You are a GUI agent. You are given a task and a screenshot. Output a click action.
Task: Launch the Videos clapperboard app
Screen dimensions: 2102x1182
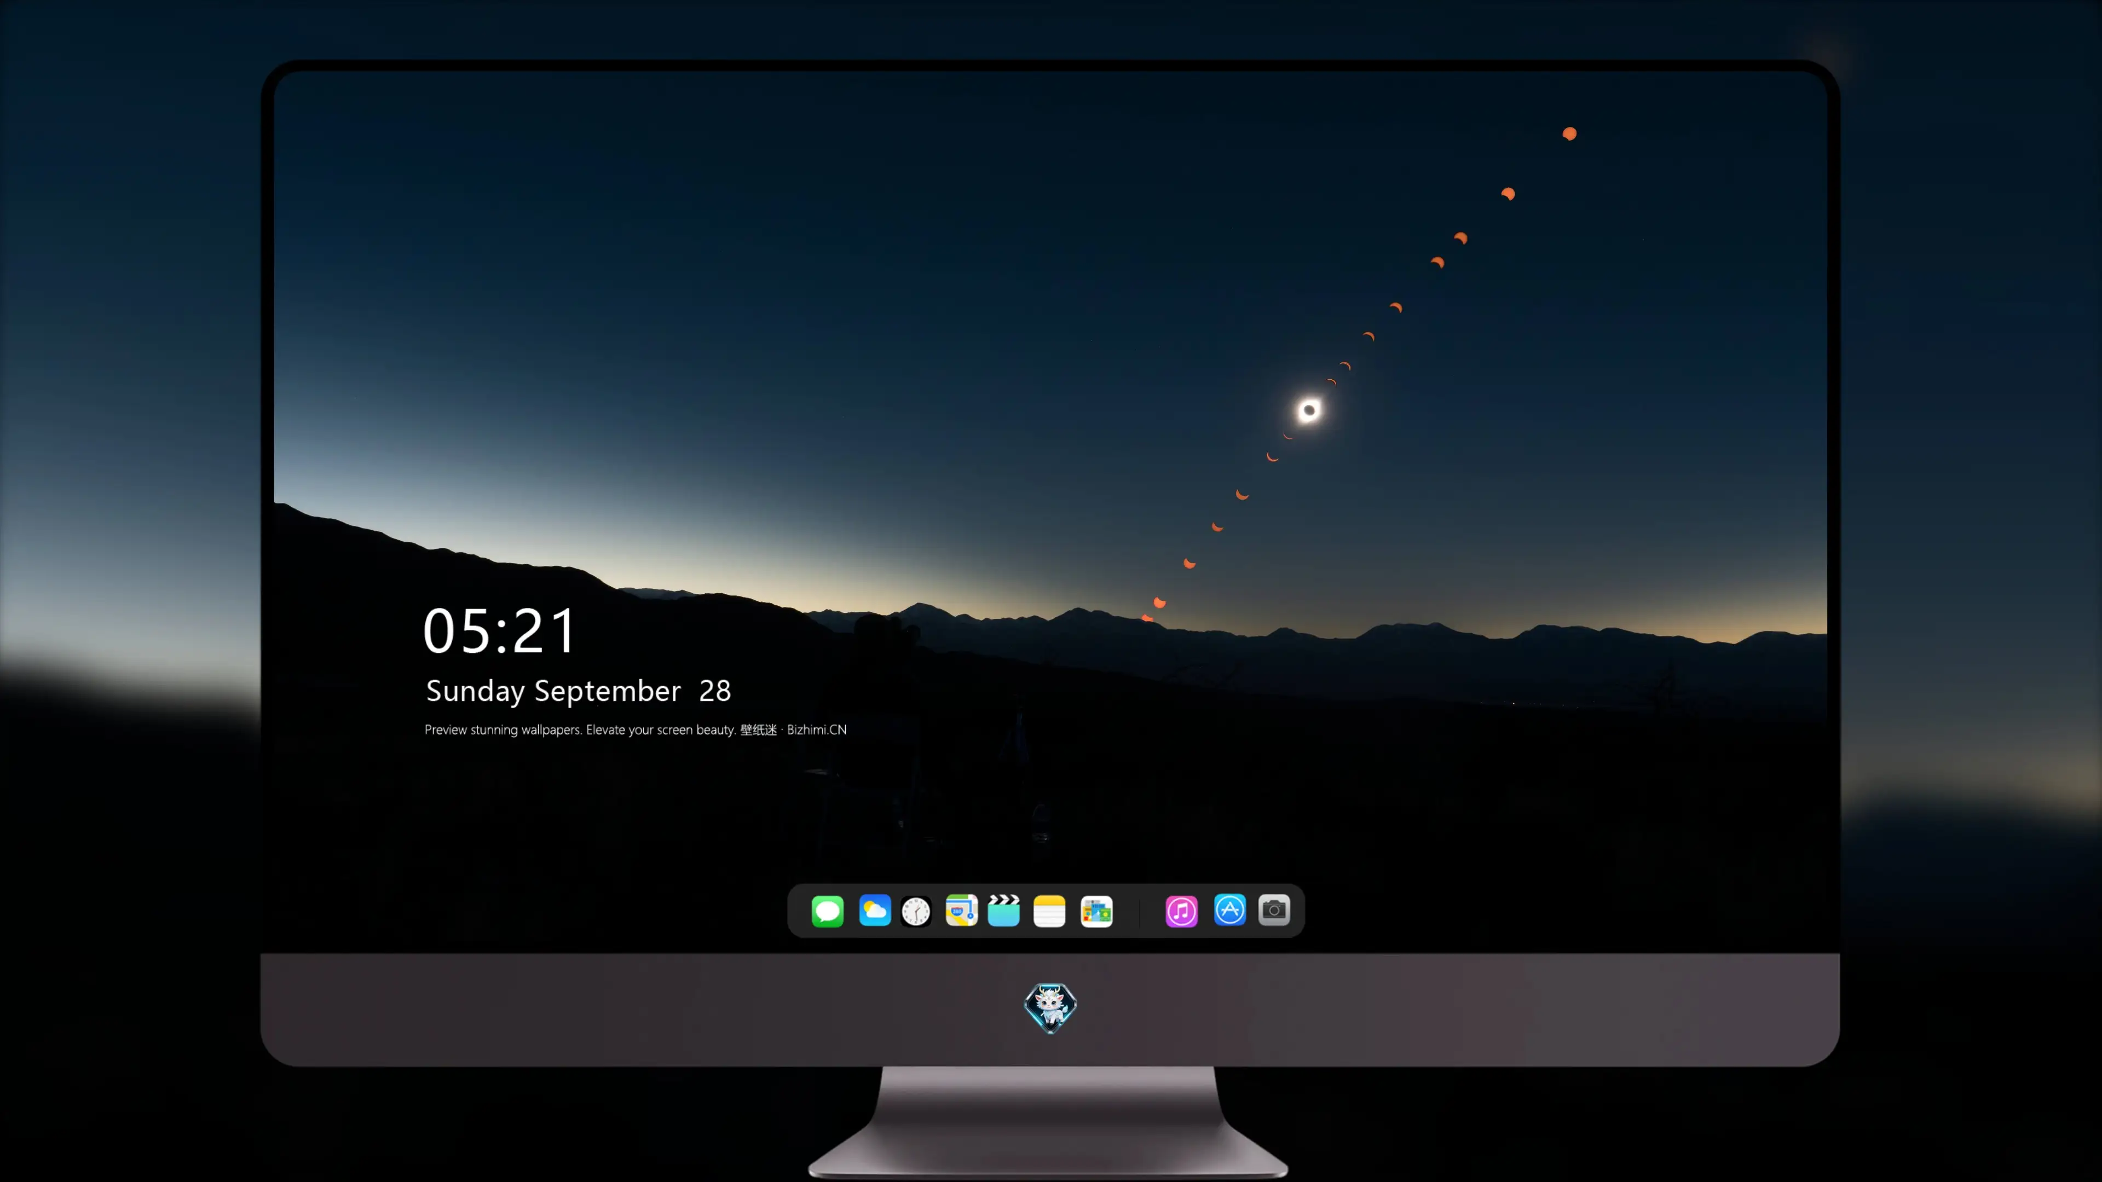(x=1004, y=911)
